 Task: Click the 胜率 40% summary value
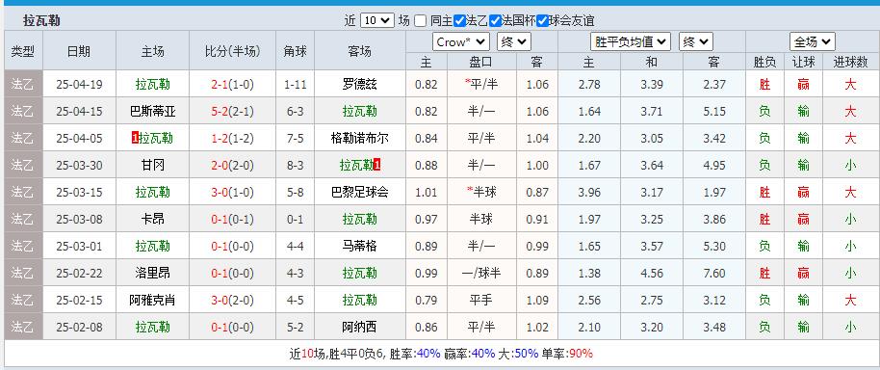[x=428, y=354]
